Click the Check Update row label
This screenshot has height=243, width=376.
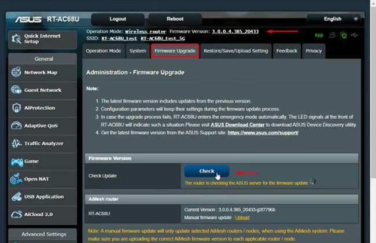click(x=102, y=175)
